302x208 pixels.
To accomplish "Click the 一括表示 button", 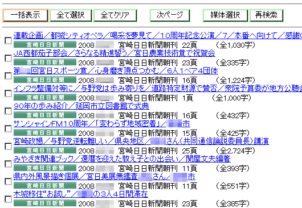I will click(x=26, y=15).
